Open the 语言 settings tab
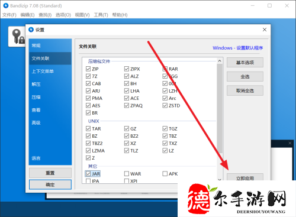The height and width of the screenshot is (217, 296). pos(50,158)
